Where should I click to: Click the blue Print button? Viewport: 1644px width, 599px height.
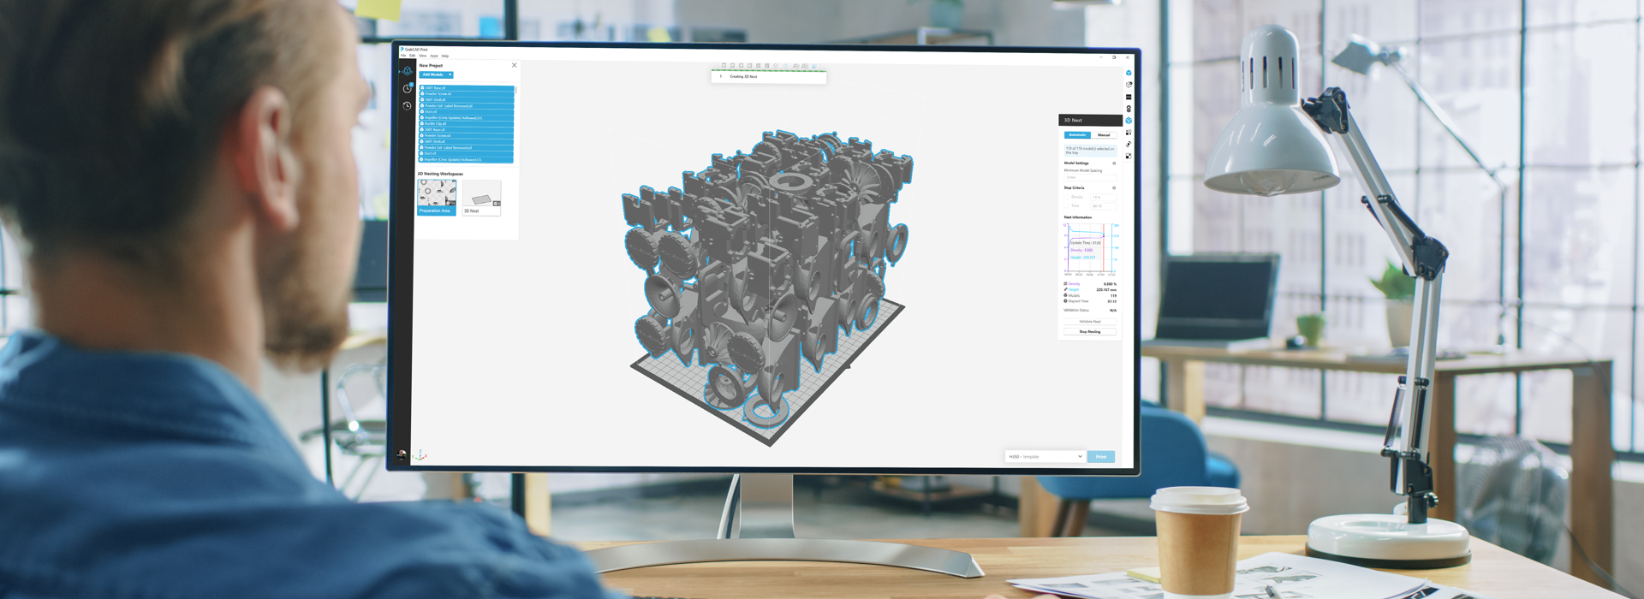tap(1101, 457)
